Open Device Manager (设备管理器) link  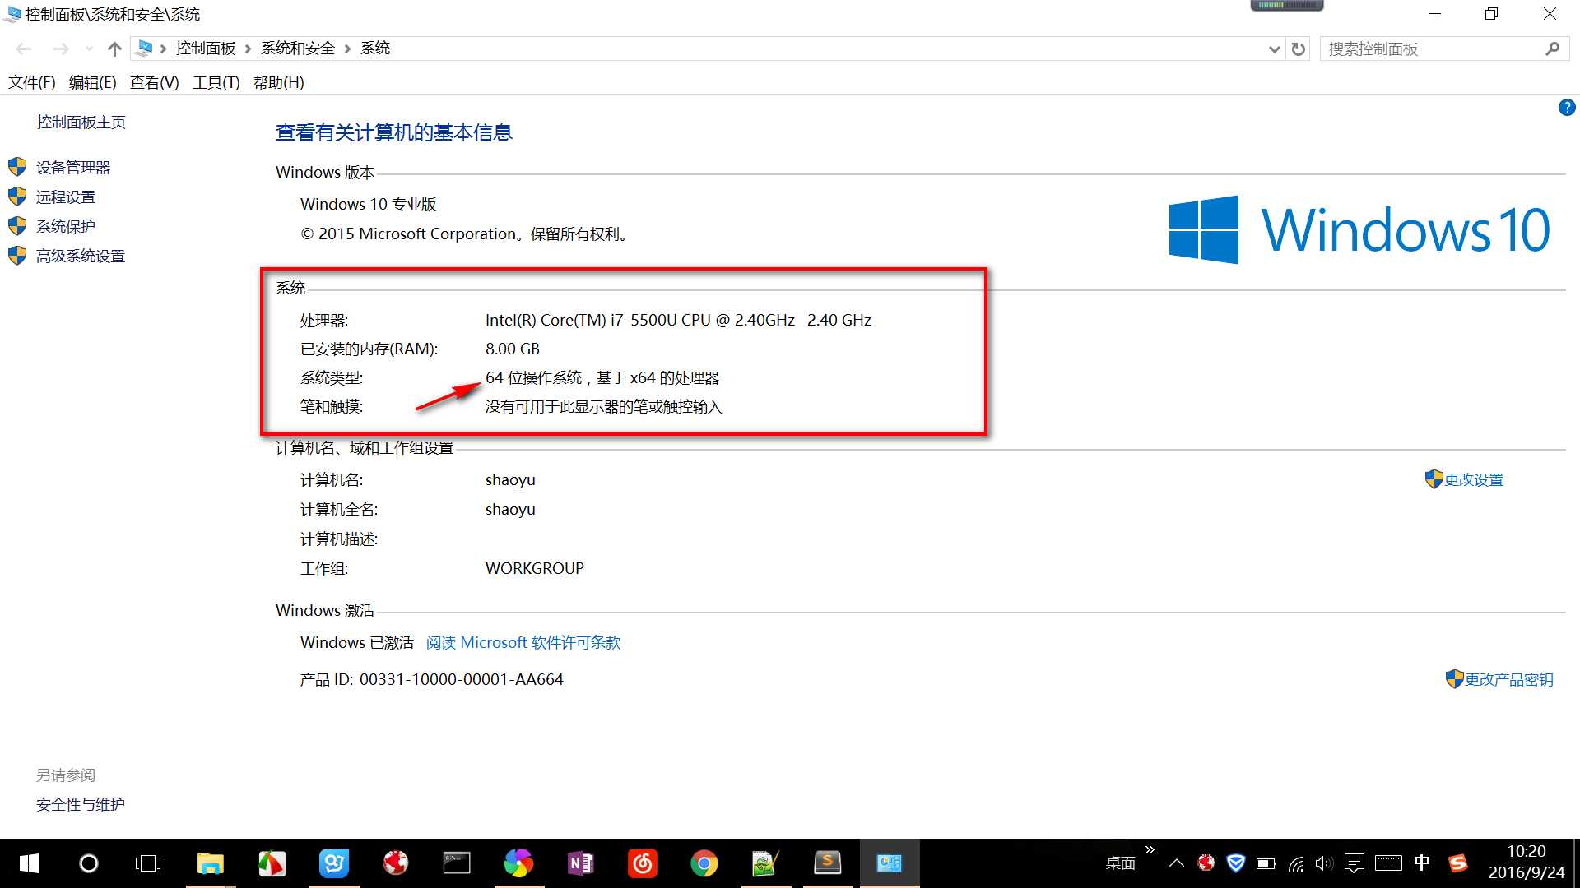point(73,168)
